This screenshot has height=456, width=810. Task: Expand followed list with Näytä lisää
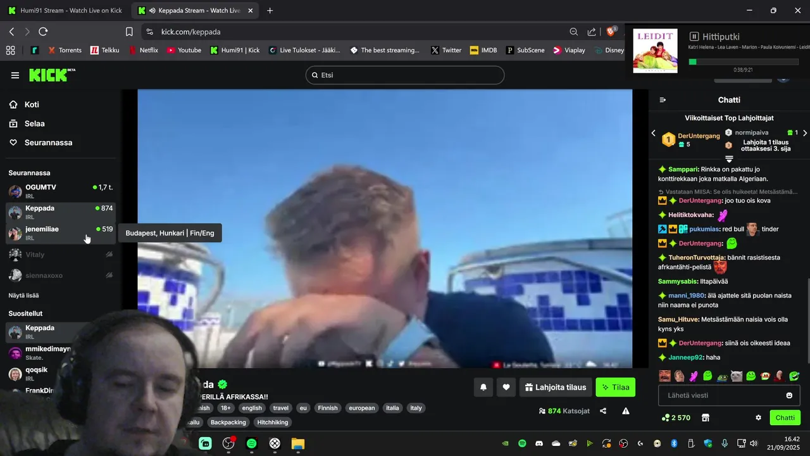pyautogui.click(x=23, y=295)
